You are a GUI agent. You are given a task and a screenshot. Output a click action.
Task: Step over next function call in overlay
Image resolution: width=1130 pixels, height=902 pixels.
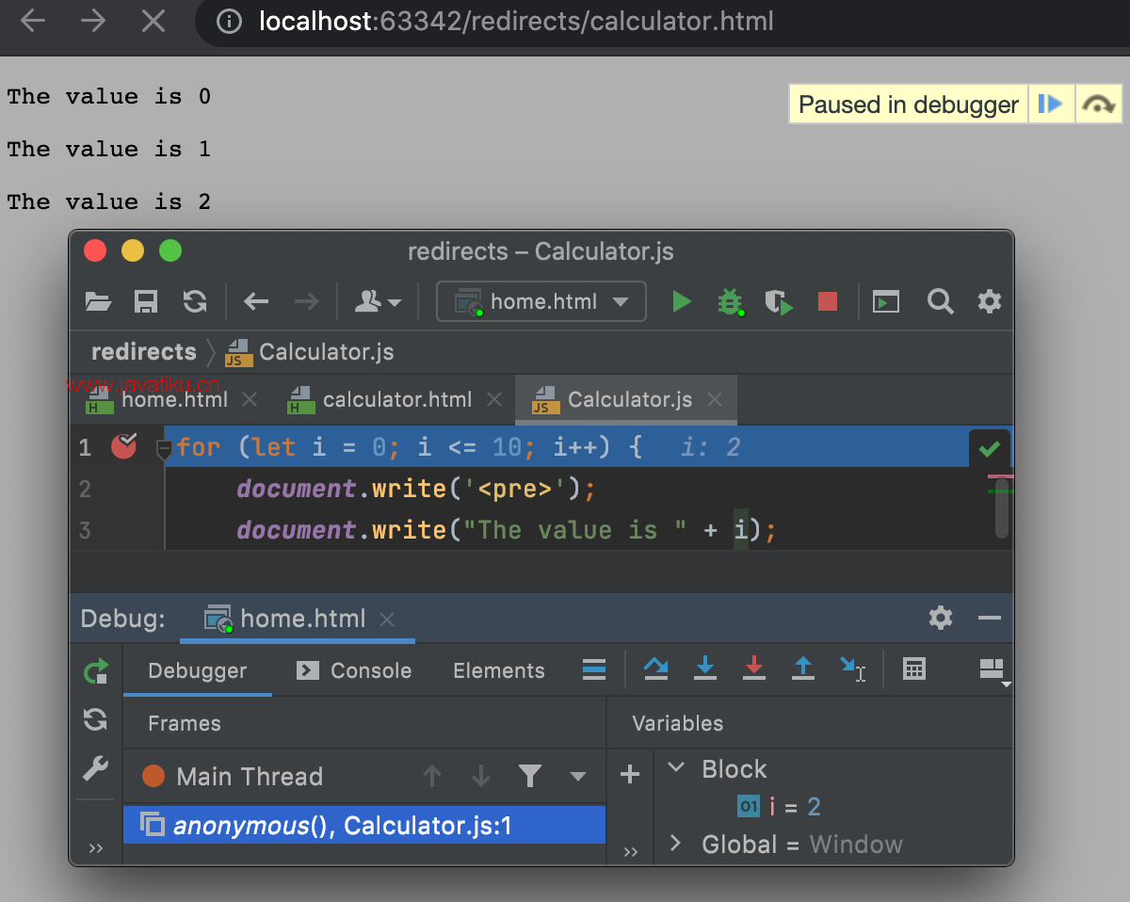[x=1098, y=104]
